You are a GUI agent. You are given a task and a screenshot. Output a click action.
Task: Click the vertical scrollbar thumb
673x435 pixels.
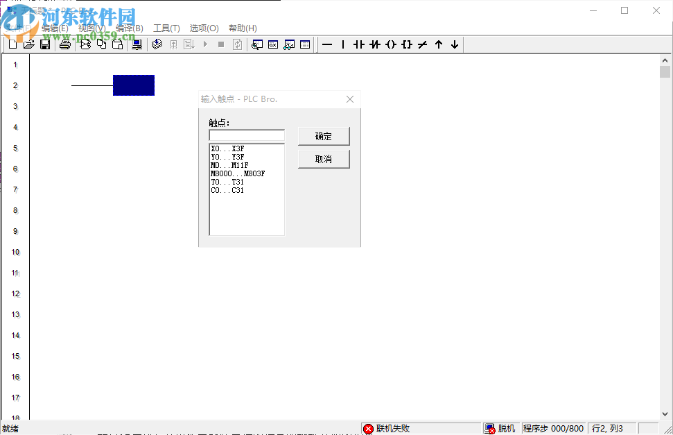tap(665, 71)
